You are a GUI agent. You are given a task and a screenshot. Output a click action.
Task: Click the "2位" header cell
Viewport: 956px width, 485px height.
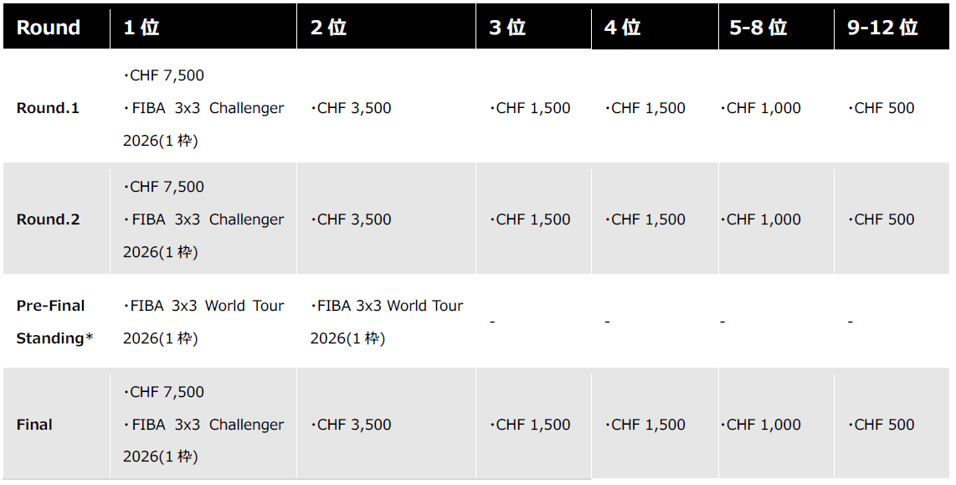[x=328, y=28]
